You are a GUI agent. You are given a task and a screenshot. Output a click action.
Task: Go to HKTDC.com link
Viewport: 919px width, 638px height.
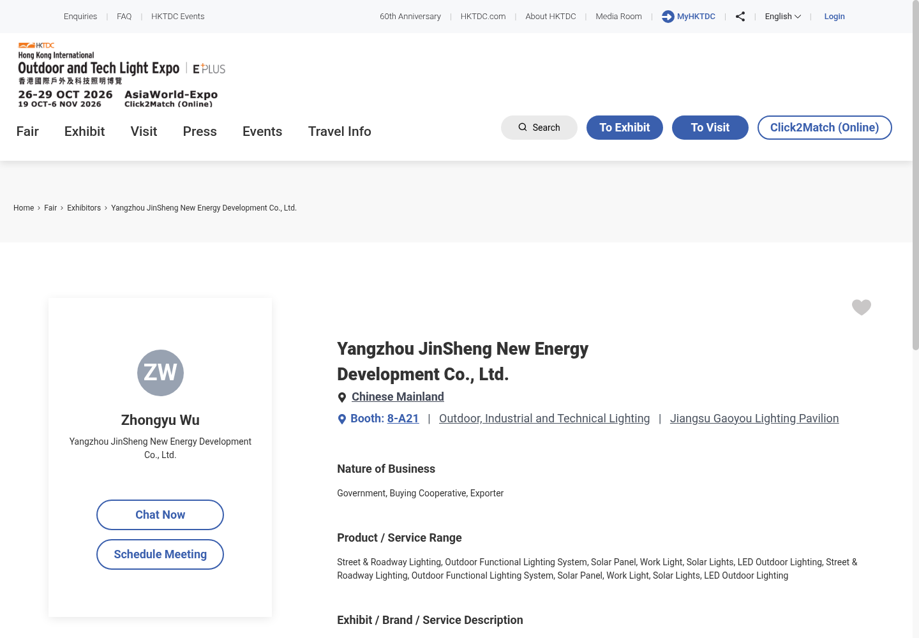click(483, 17)
